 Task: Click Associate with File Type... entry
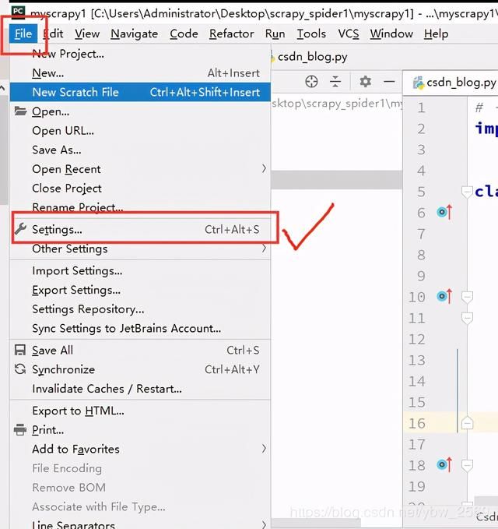tap(140, 507)
